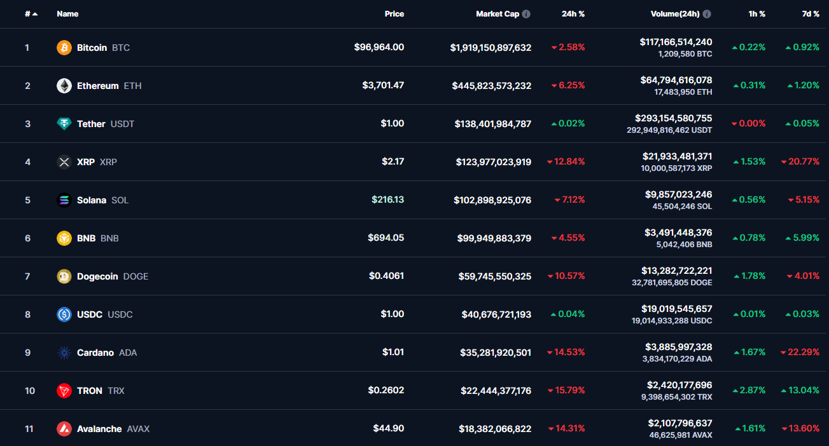
Task: Open the Tether USDT coin page
Action: click(106, 124)
